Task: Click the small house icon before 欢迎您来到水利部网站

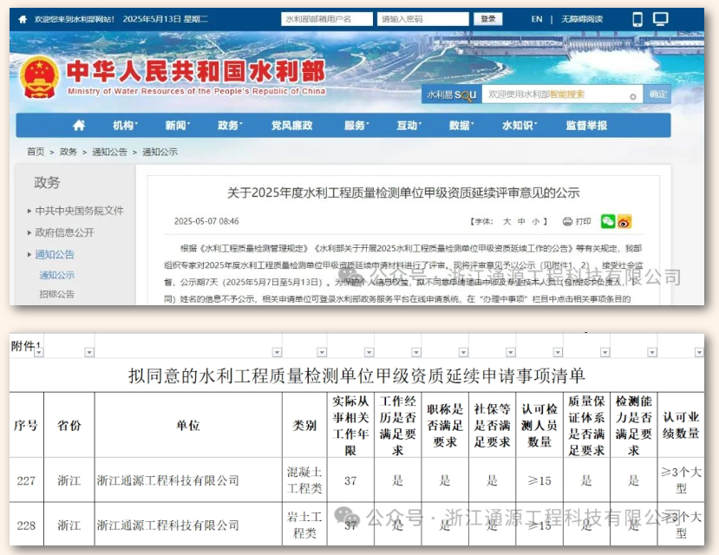Action: point(23,19)
